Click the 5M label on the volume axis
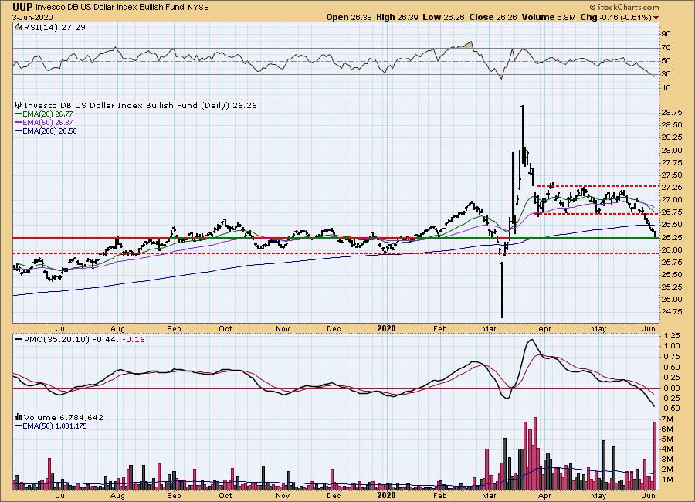Screen dimensions: 695x502 pos(667,439)
